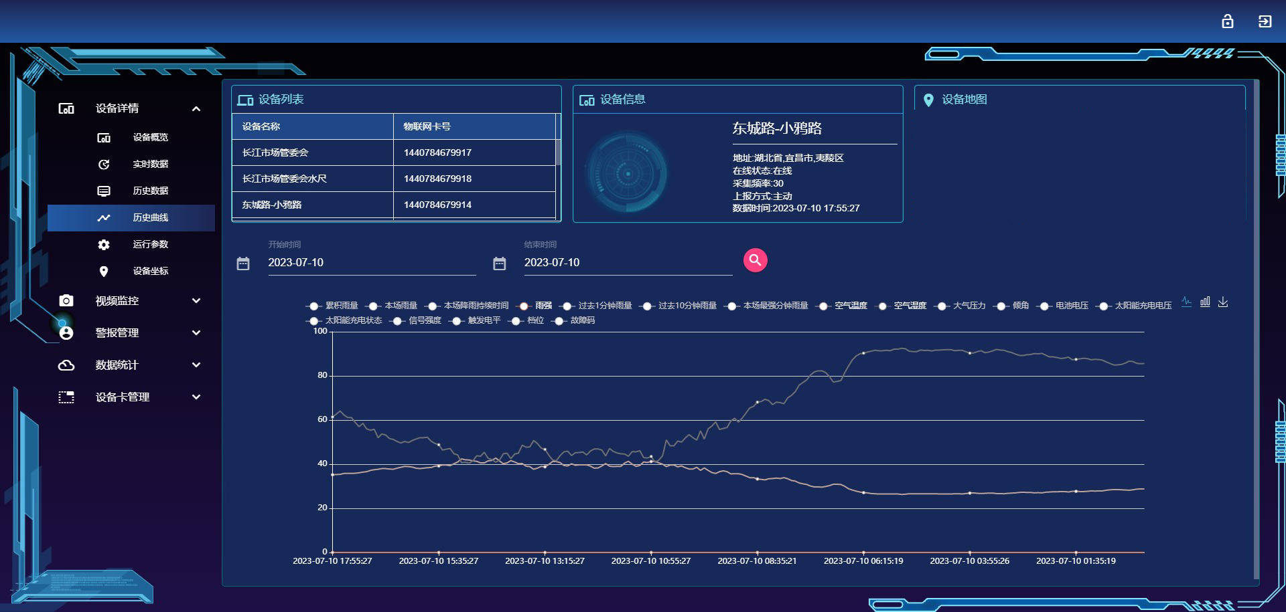
Task: Open start date calendar icon
Action: [243, 264]
